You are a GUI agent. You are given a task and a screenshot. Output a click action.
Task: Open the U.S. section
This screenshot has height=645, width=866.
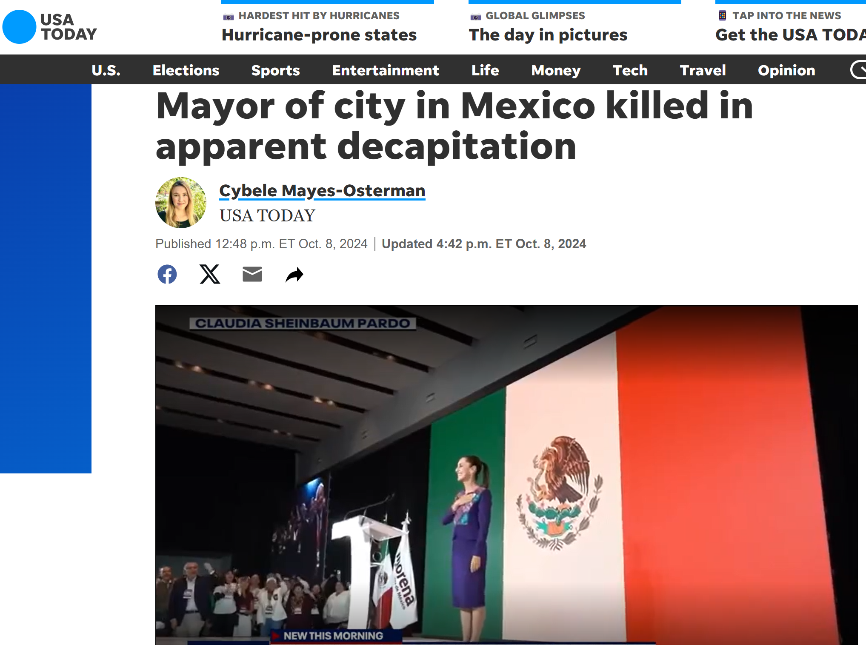[106, 70]
